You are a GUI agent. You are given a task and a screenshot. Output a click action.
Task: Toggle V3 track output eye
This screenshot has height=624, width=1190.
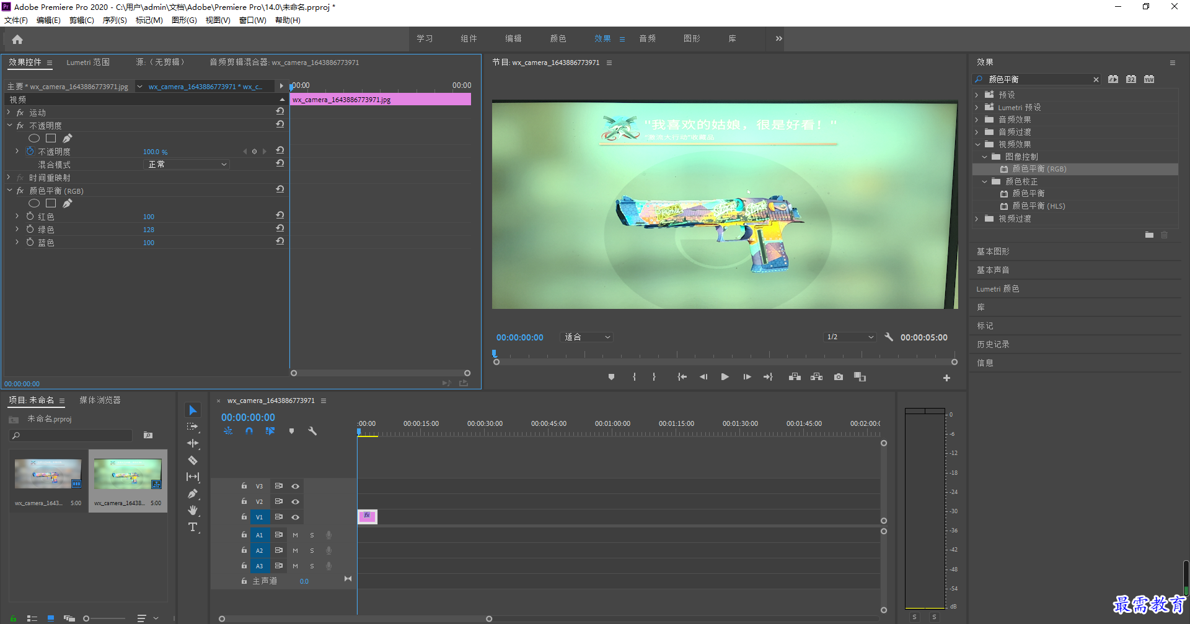(x=296, y=486)
